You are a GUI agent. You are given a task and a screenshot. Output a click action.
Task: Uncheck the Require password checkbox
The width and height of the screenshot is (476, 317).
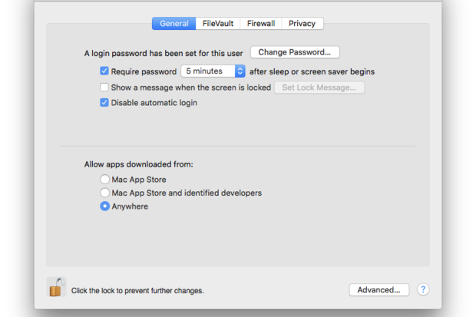104,71
